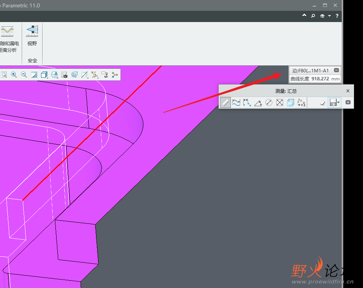The width and height of the screenshot is (363, 288).
Task: Maximize the Creo Parametric window
Action: click(x=325, y=5)
